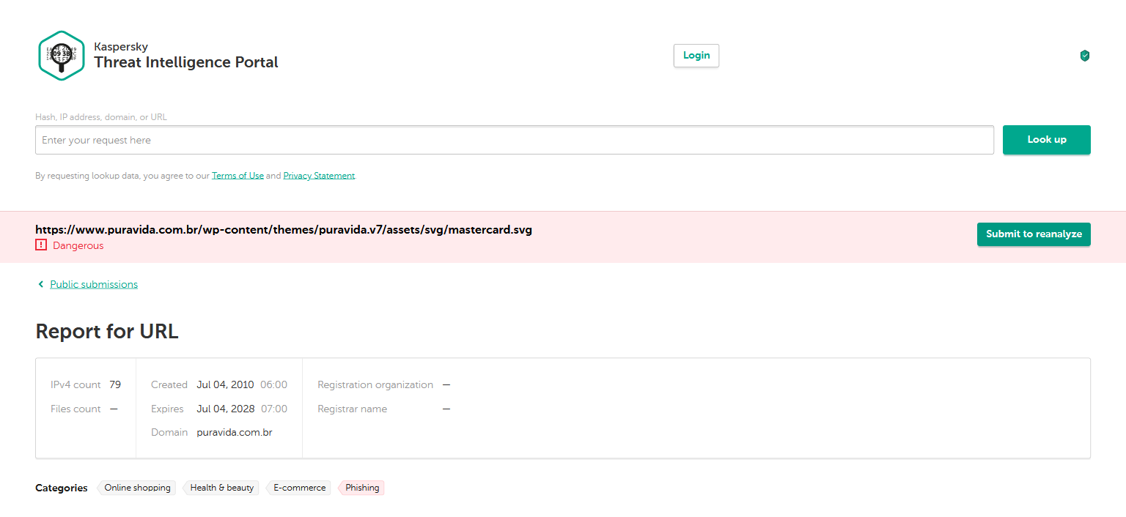Open the Terms of Use link
This screenshot has width=1126, height=517.
coord(238,176)
